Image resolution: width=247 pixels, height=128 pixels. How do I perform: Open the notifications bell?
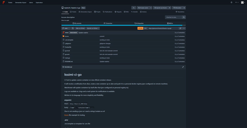(232, 3)
